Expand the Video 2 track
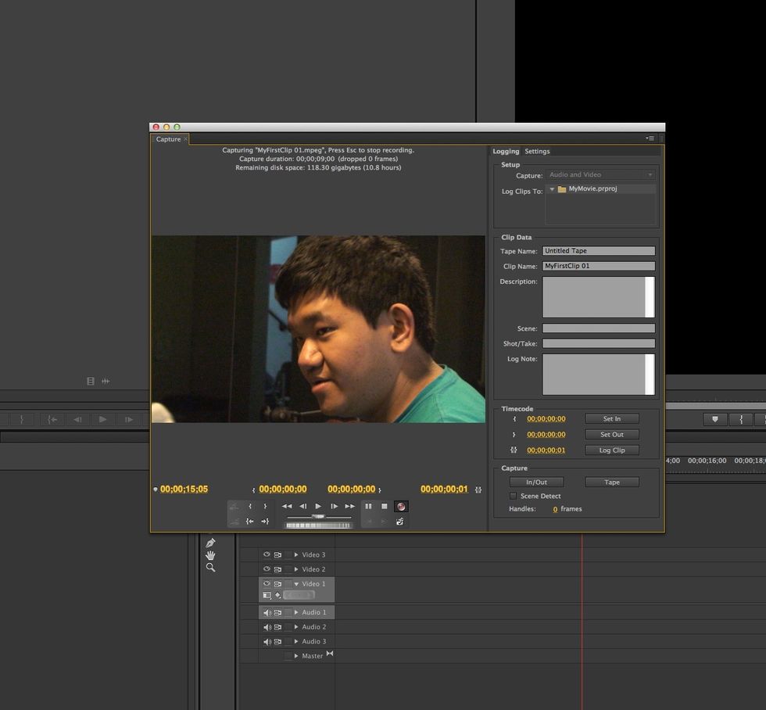 coord(296,569)
